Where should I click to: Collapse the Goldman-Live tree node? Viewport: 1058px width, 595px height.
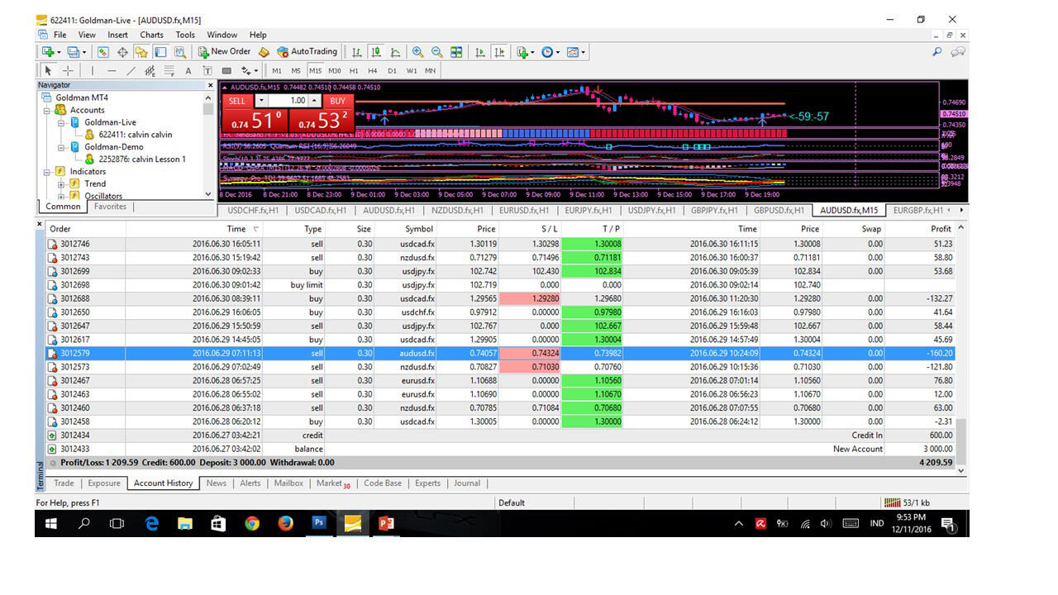pos(62,122)
